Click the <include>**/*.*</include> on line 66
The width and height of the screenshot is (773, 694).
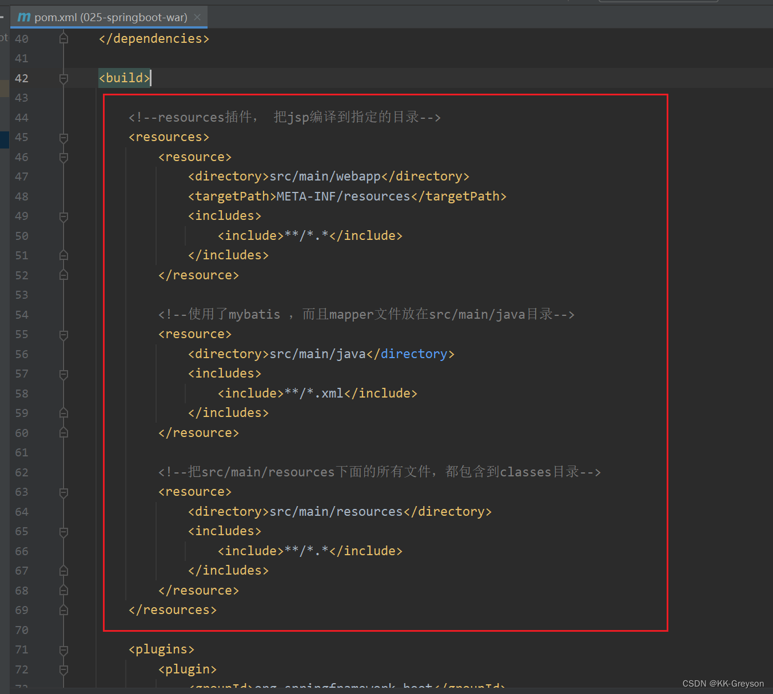coord(310,551)
